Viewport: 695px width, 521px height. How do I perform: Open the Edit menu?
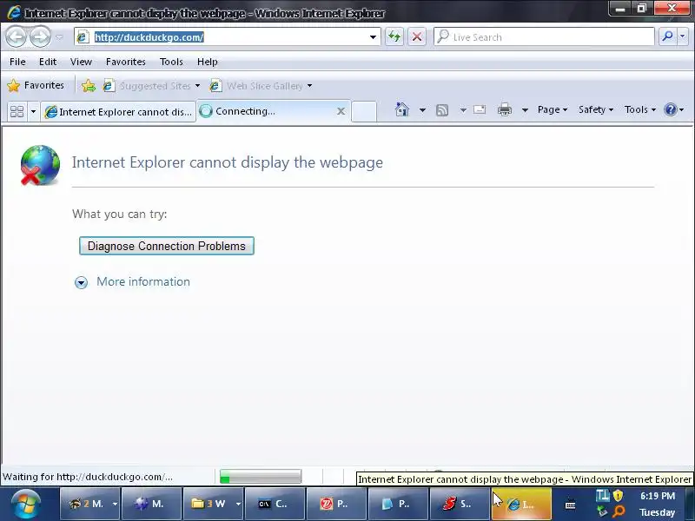pyautogui.click(x=48, y=62)
